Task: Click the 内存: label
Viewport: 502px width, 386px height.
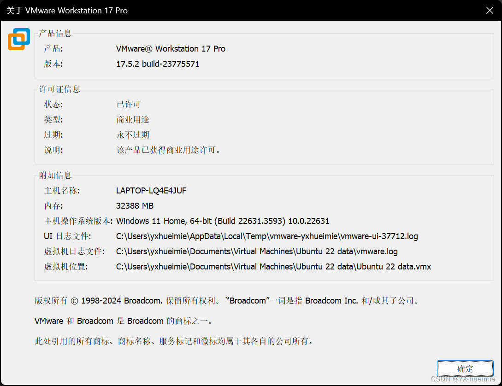Action: point(53,205)
